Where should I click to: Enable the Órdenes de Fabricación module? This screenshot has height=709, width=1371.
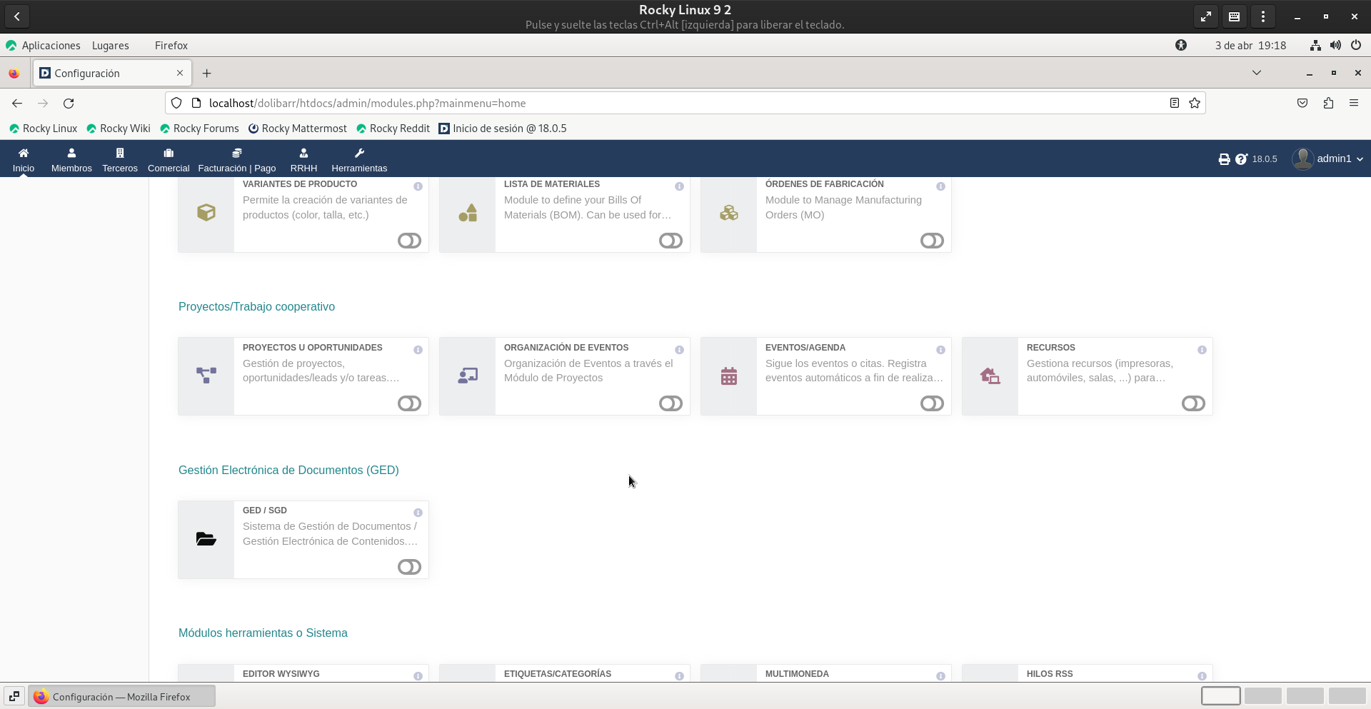(932, 241)
